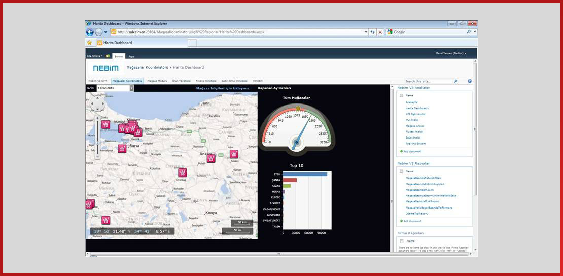Open the Ürün Yöneticisi navigation tab
This screenshot has width=563, height=276.
point(181,81)
